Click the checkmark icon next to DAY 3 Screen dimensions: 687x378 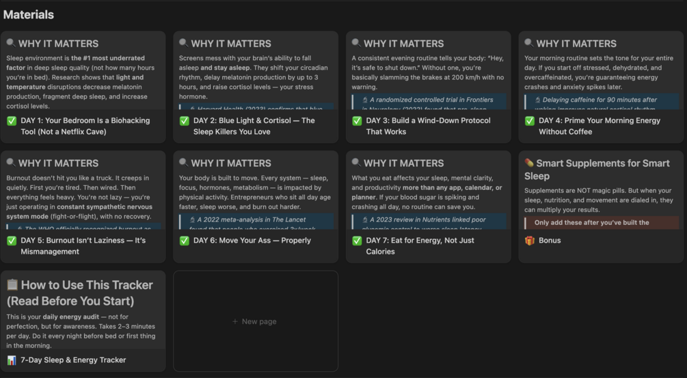(x=357, y=121)
